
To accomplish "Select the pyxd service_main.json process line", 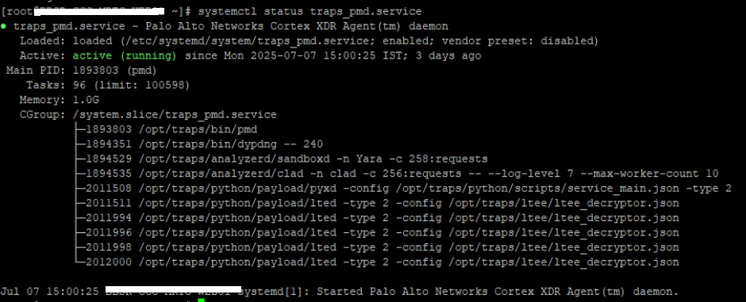I will coord(409,188).
